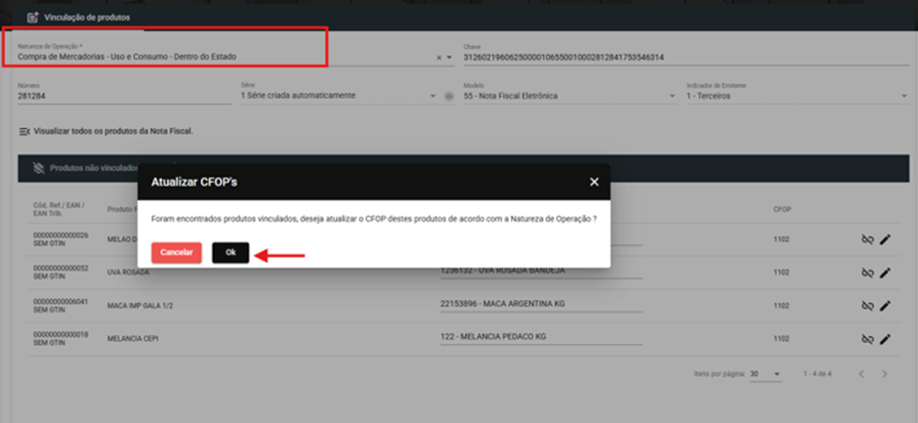Unlink the UVA ROSADA product
The width and height of the screenshot is (918, 423).
coord(867,273)
